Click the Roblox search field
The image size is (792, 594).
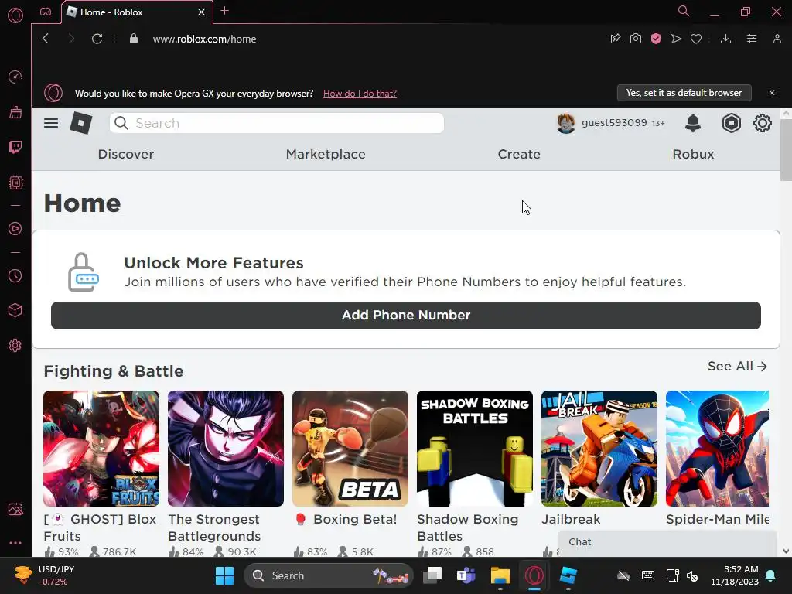(x=276, y=123)
